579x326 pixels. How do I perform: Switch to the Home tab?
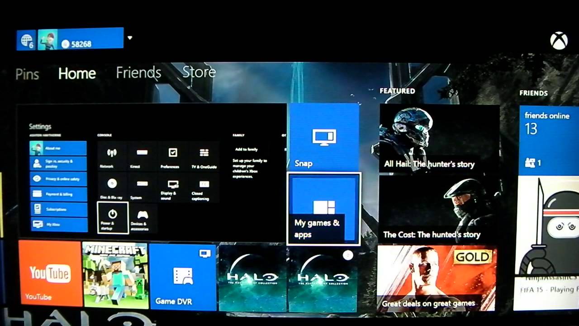[77, 73]
